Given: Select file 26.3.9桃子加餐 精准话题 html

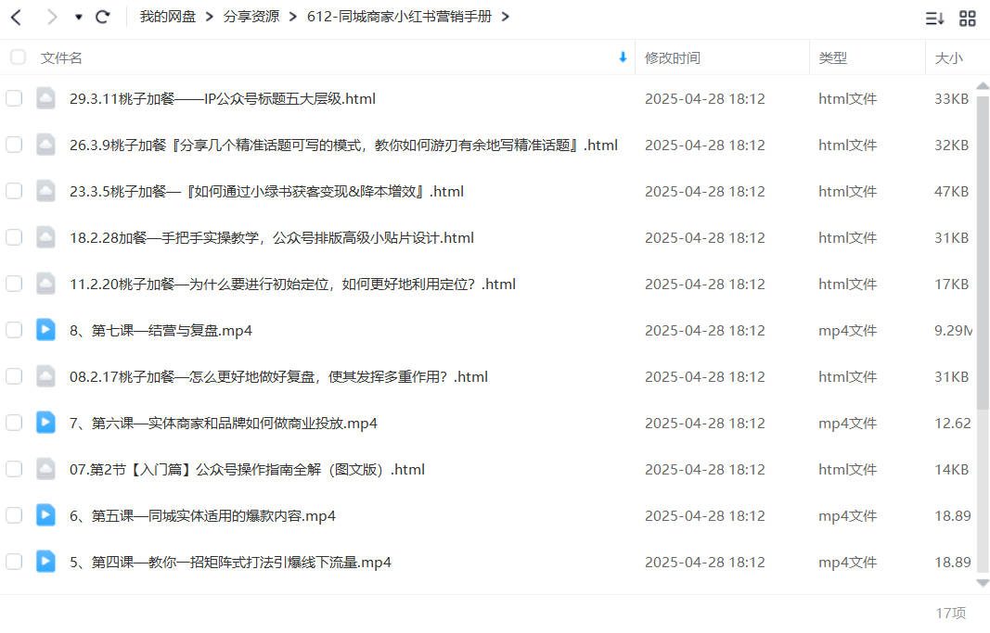Looking at the screenshot, I should coord(343,146).
